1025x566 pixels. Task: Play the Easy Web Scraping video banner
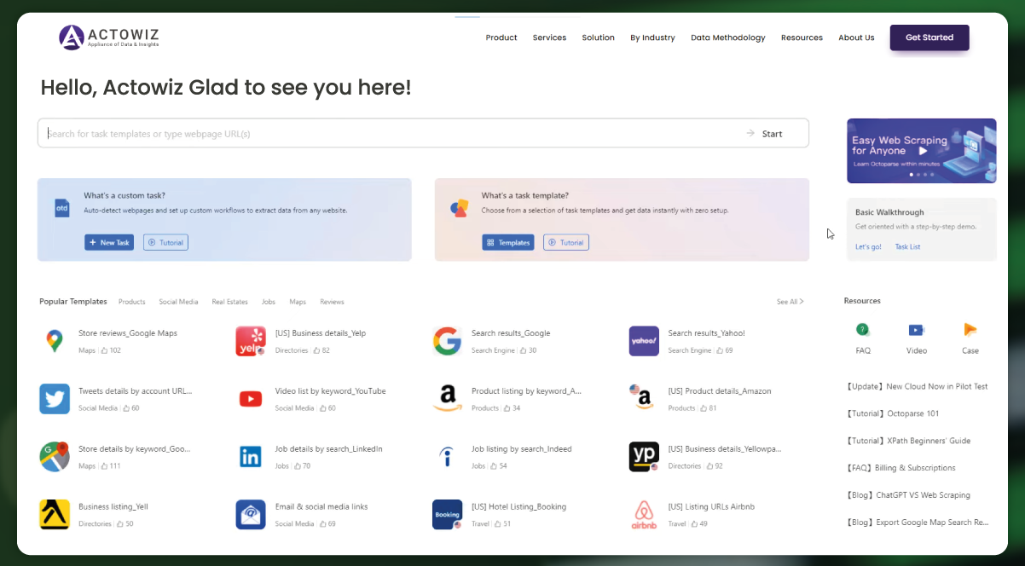coord(922,151)
